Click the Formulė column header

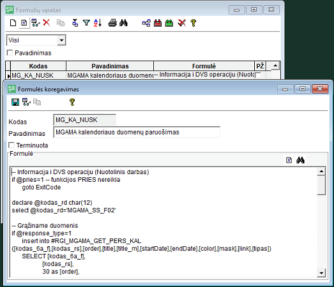click(x=204, y=66)
